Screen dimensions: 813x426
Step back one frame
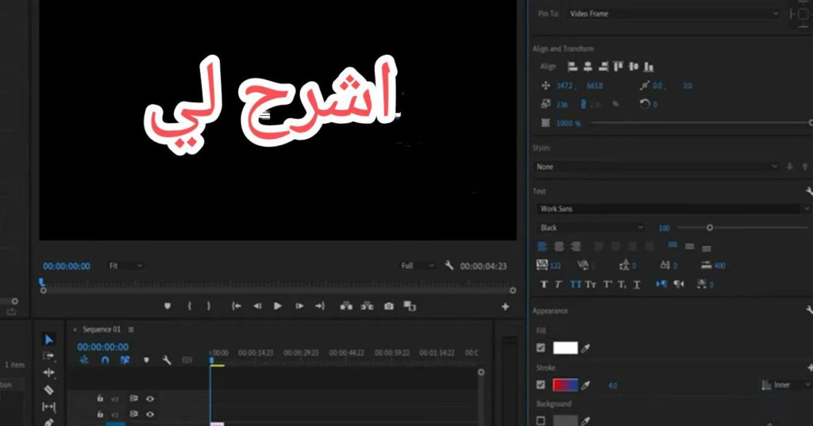(257, 306)
